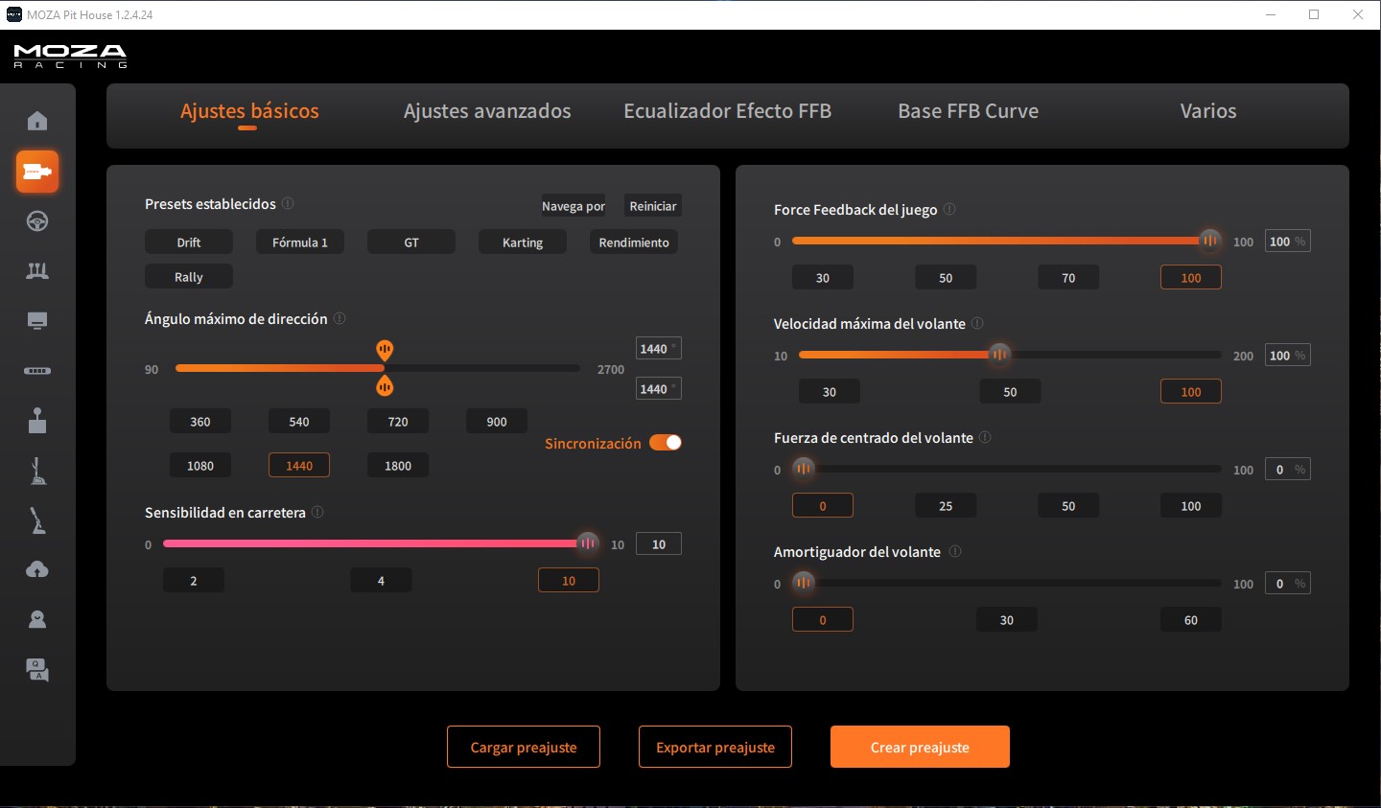Toggle the Sincronización switch

point(666,442)
